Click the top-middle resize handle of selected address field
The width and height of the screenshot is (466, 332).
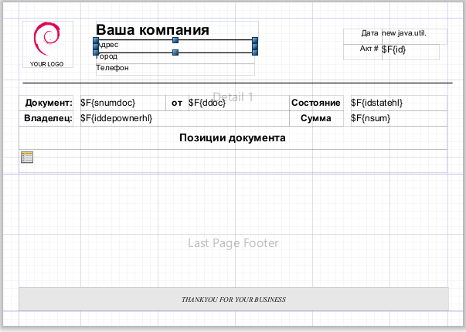pyautogui.click(x=175, y=39)
